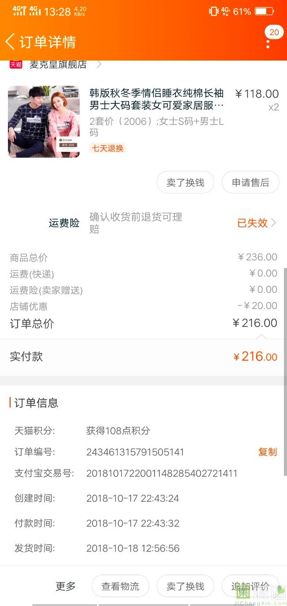Tap the Tmall logo badge
This screenshot has width=287, height=606.
pyautogui.click(x=16, y=64)
